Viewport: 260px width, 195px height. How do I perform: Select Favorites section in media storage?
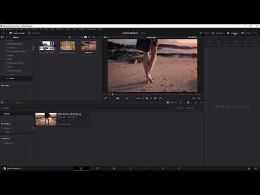pos(5,86)
